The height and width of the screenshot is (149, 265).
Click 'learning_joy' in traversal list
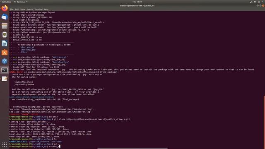click(28, 50)
